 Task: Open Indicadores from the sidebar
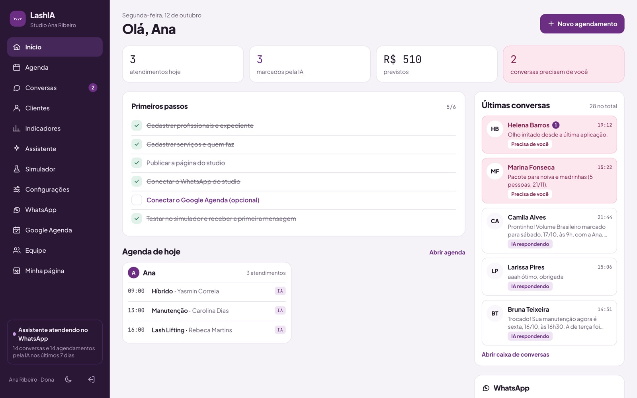[55, 128]
